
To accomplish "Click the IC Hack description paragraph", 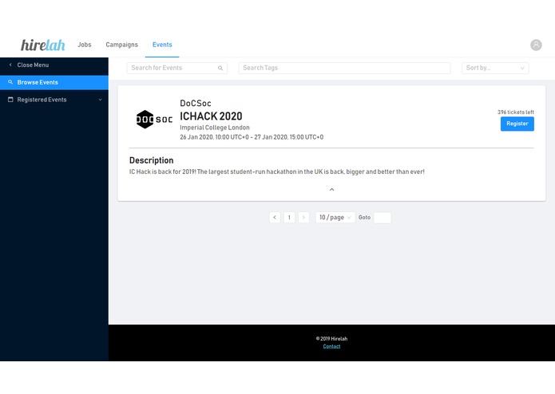I will point(277,171).
